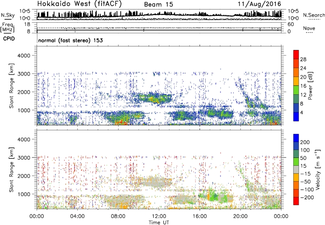
Task: Click the '20:00' time axis tick label
Action: [x=240, y=216]
